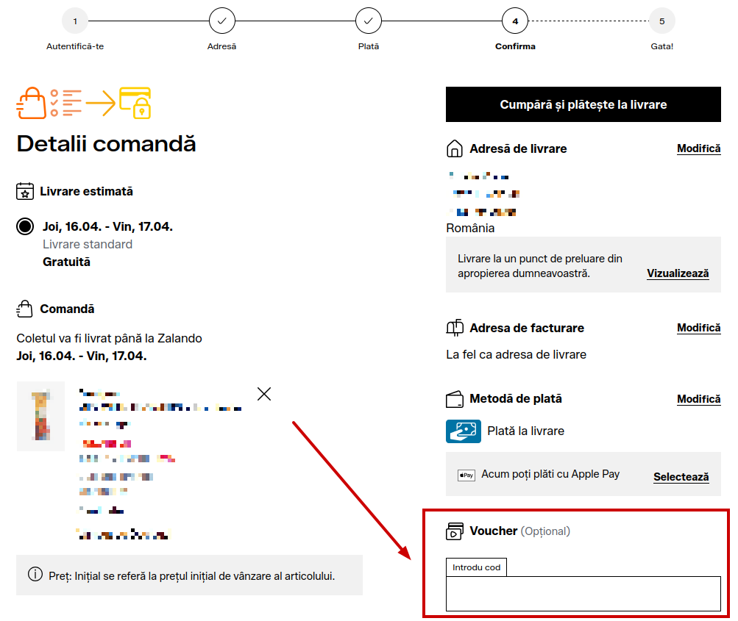Click the mailbox icon beside Adresa de facturare
The height and width of the screenshot is (621, 738).
[455, 328]
